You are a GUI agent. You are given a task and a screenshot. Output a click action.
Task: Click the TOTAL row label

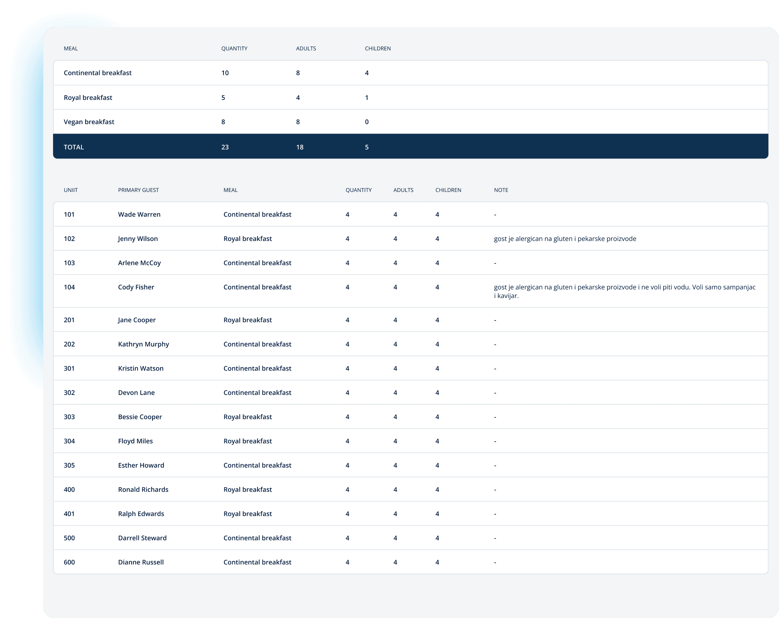[x=74, y=147]
